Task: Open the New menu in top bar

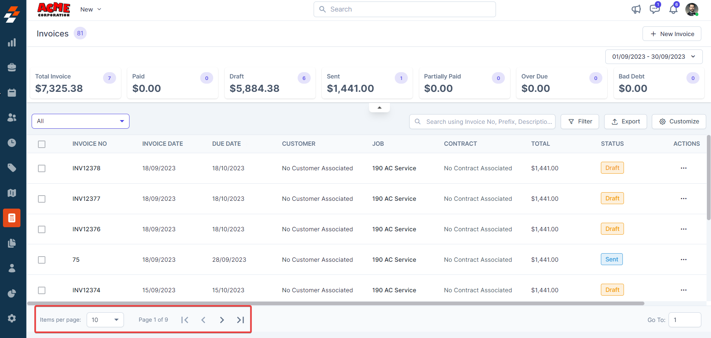Action: (90, 9)
